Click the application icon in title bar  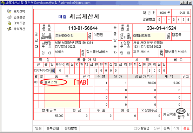tap(3, 3)
